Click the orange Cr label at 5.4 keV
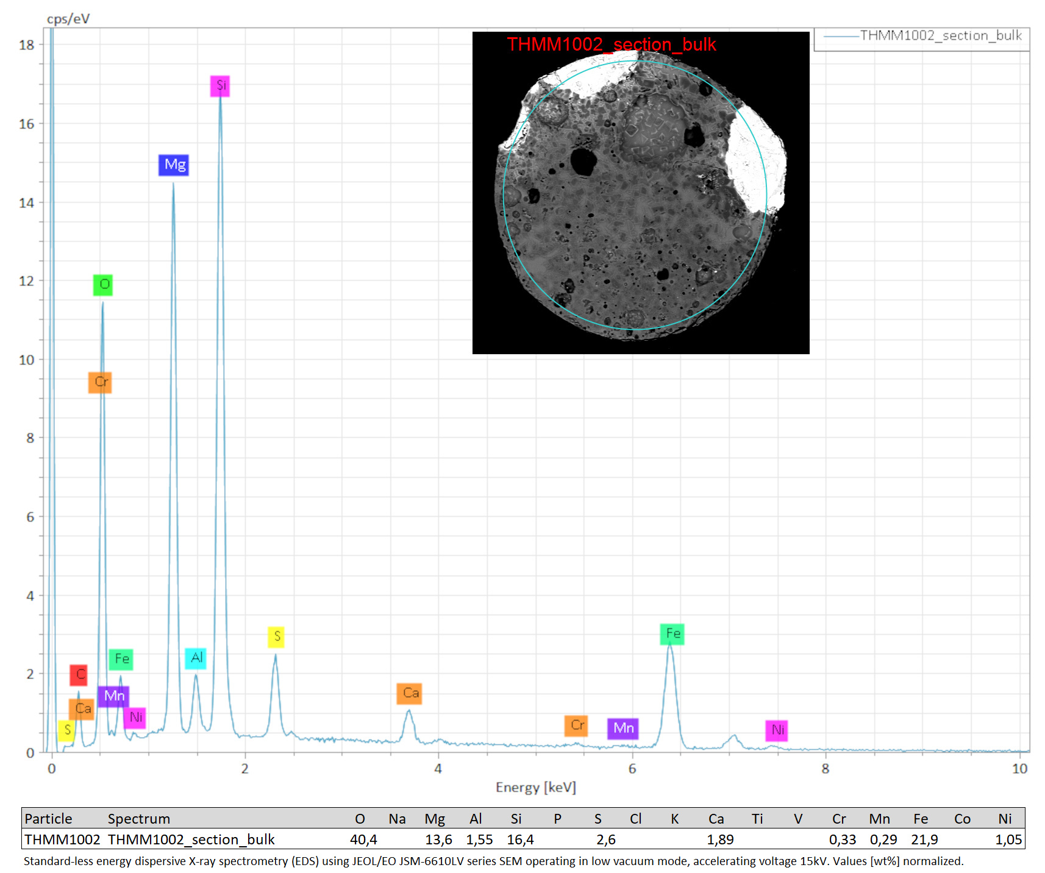 pos(576,725)
